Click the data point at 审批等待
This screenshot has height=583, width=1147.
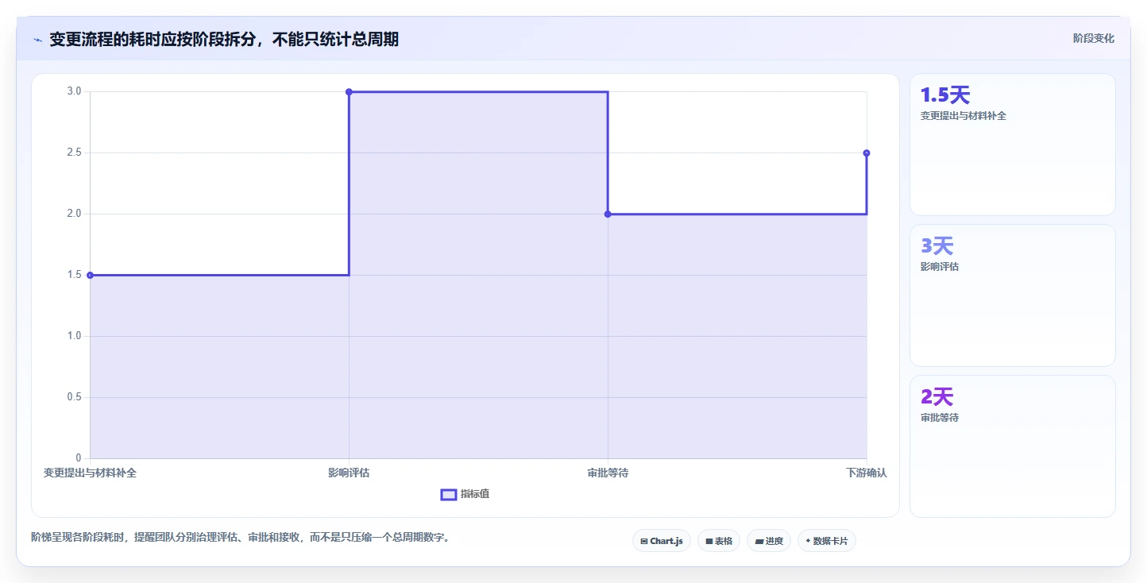(608, 214)
